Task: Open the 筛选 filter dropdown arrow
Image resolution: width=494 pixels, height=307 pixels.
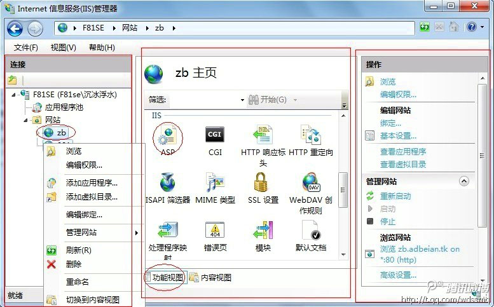Action: 242,100
